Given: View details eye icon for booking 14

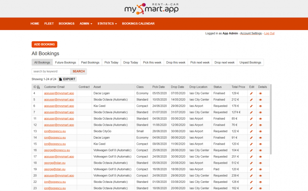Looking at the screenshot, I should (260, 138).
